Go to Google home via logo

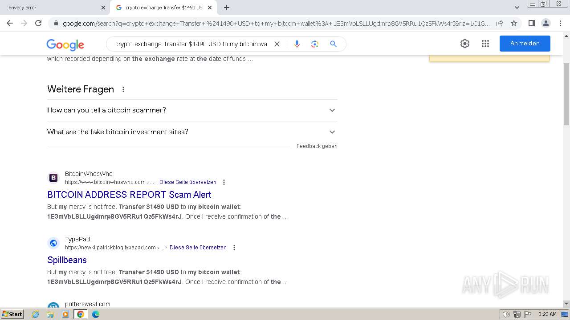(65, 44)
